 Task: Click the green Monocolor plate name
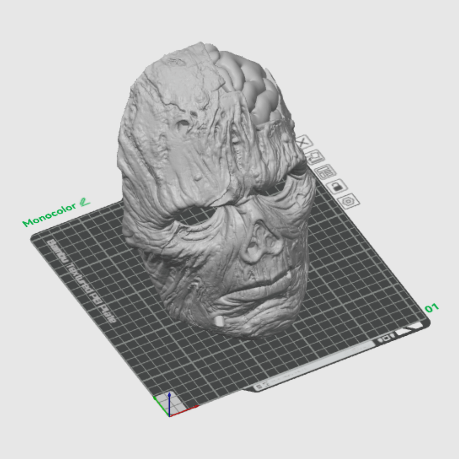(x=49, y=215)
